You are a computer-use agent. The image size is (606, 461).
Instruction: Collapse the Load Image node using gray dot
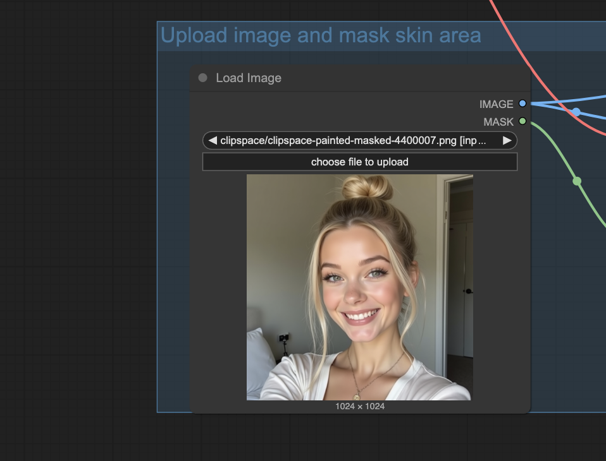click(x=203, y=78)
